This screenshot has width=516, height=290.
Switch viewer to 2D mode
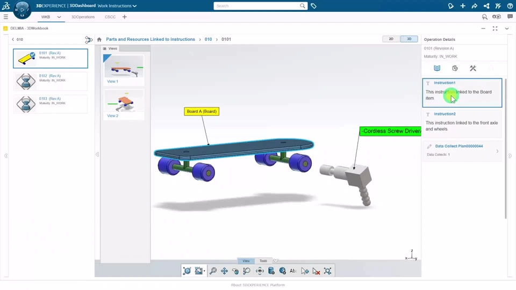pyautogui.click(x=391, y=39)
